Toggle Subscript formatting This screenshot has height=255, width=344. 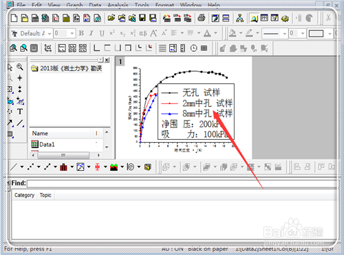122,33
